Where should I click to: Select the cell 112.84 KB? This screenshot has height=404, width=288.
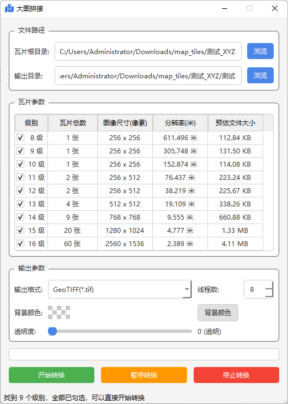point(235,137)
